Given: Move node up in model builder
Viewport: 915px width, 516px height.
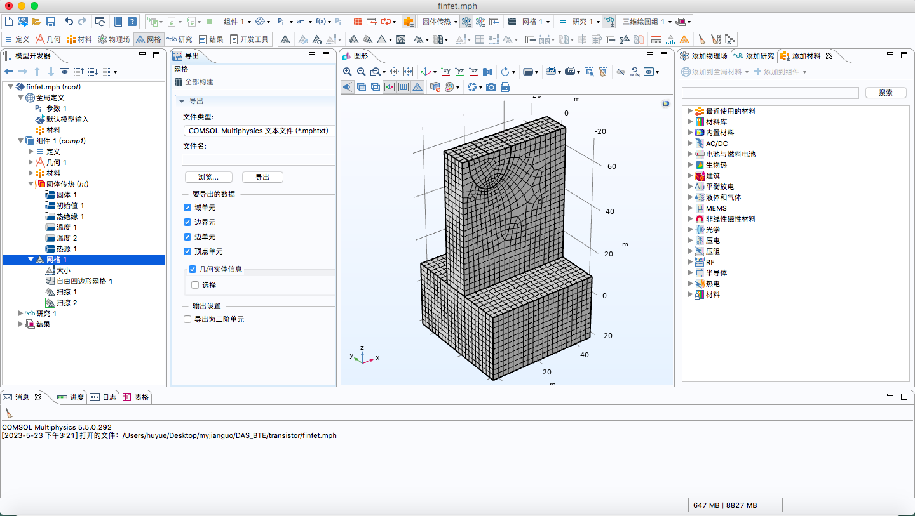Looking at the screenshot, I should [37, 72].
